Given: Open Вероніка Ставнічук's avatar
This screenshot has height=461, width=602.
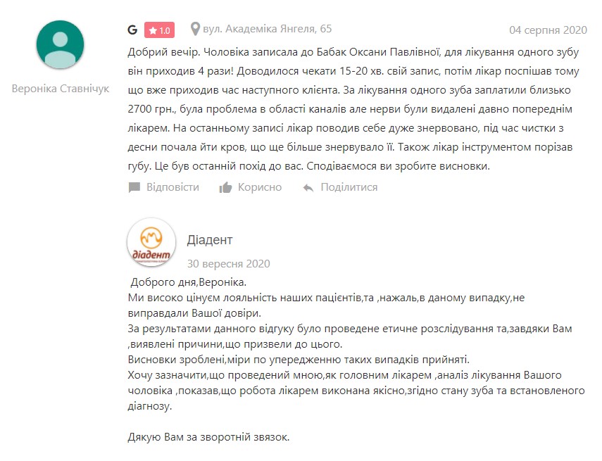Looking at the screenshot, I should [61, 45].
